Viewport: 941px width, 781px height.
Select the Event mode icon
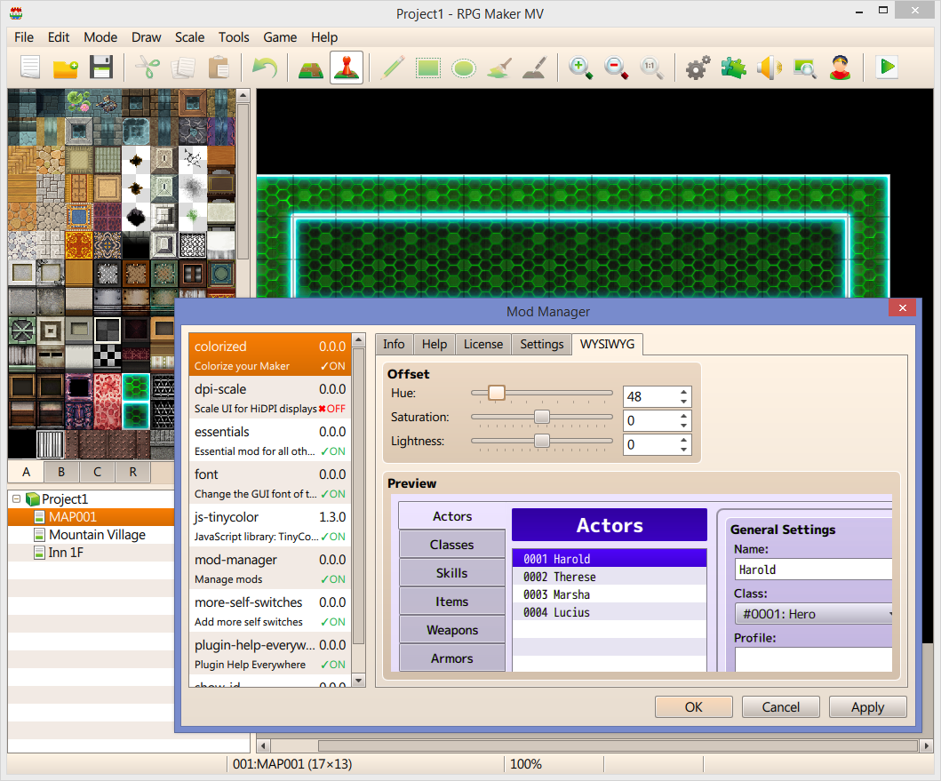pos(347,68)
